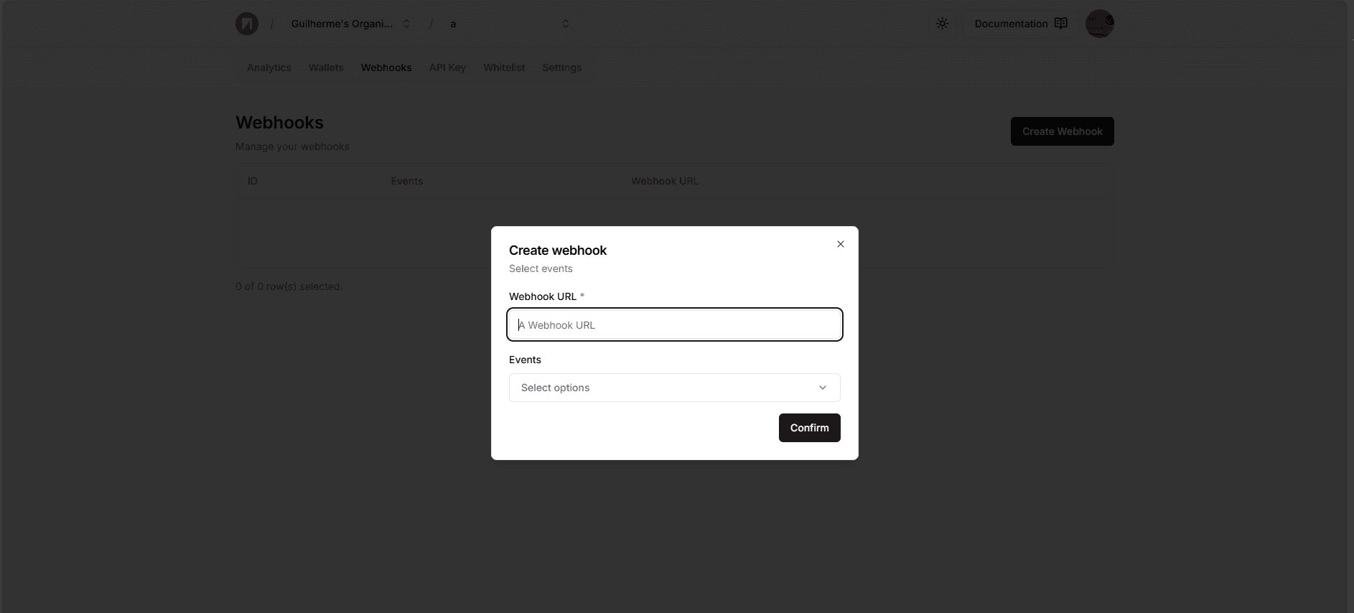The width and height of the screenshot is (1354, 613).
Task: Navigate to the Settings tab
Action: point(561,67)
